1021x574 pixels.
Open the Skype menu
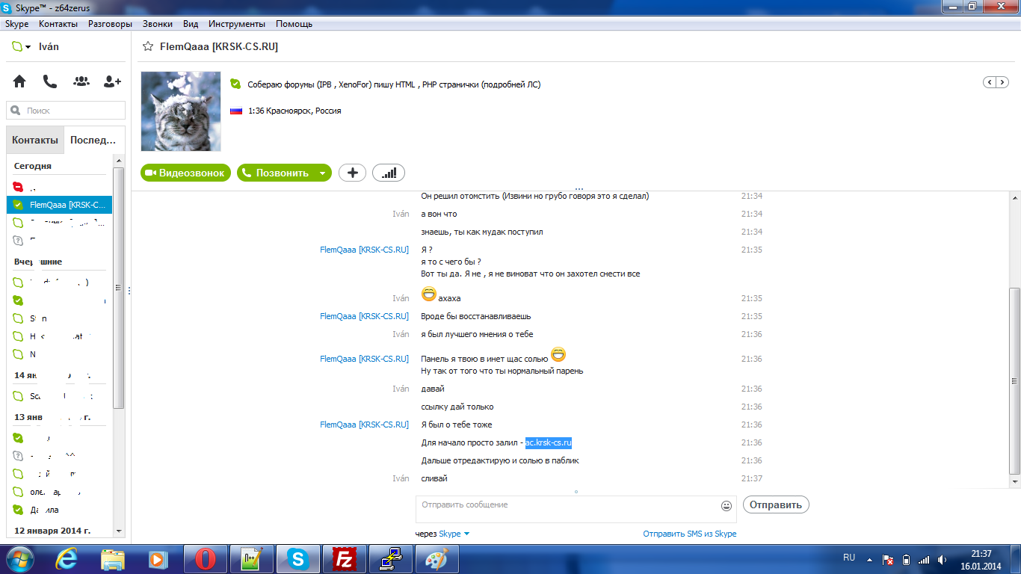(x=17, y=24)
